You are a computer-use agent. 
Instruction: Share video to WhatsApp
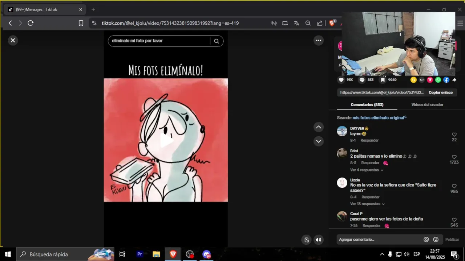coord(438,80)
